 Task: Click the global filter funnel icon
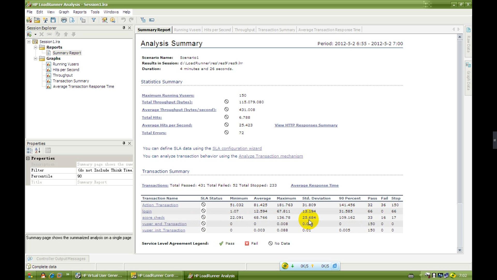pos(94,20)
